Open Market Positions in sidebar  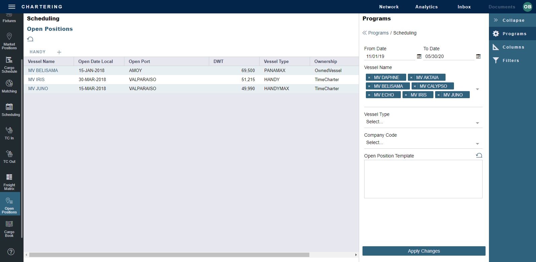point(9,41)
